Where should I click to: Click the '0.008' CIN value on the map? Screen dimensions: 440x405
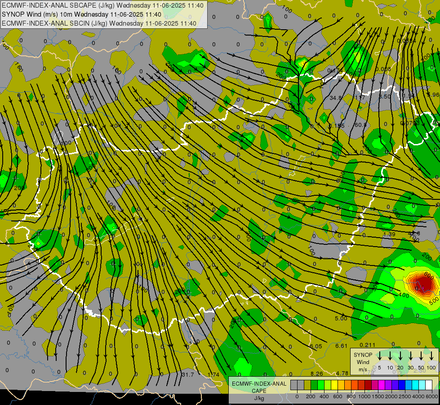pos(383,69)
